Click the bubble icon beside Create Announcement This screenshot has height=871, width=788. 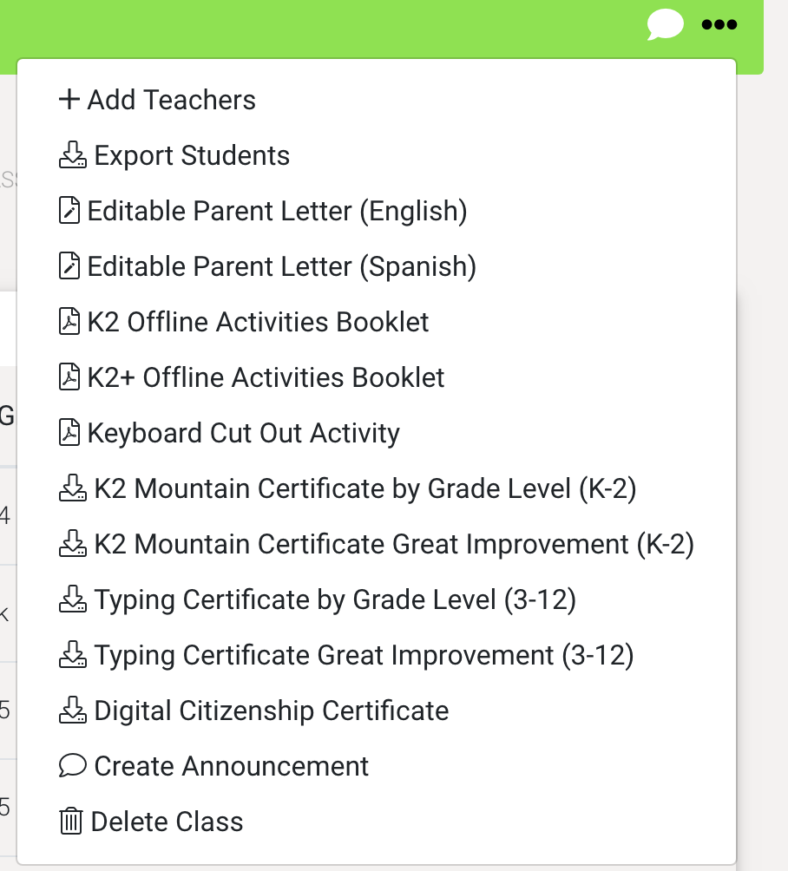coord(73,766)
